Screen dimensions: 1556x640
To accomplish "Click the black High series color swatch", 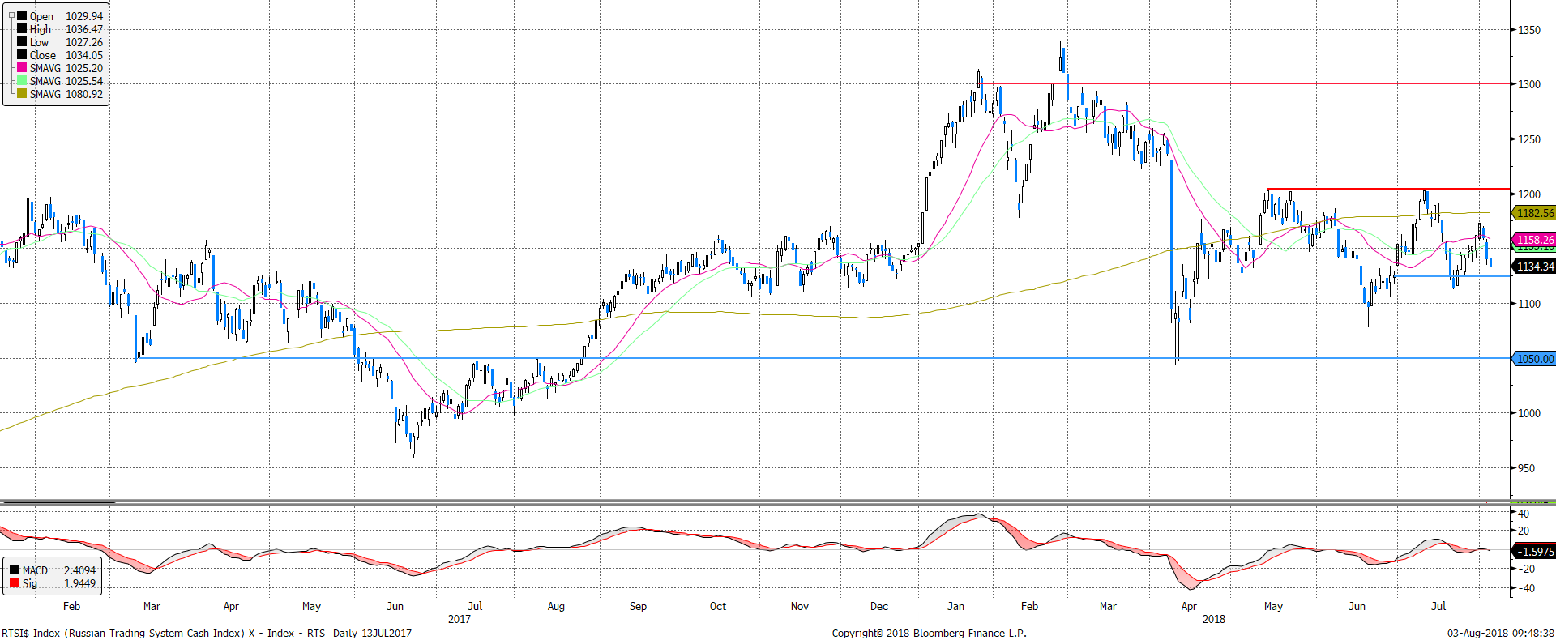I will (22, 29).
